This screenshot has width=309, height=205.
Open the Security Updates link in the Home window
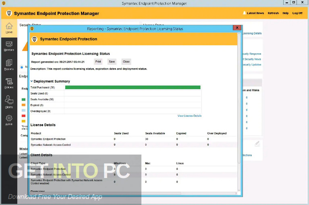pyautogui.click(x=252, y=65)
